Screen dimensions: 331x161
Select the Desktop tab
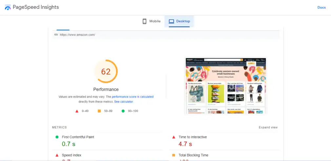click(x=179, y=21)
